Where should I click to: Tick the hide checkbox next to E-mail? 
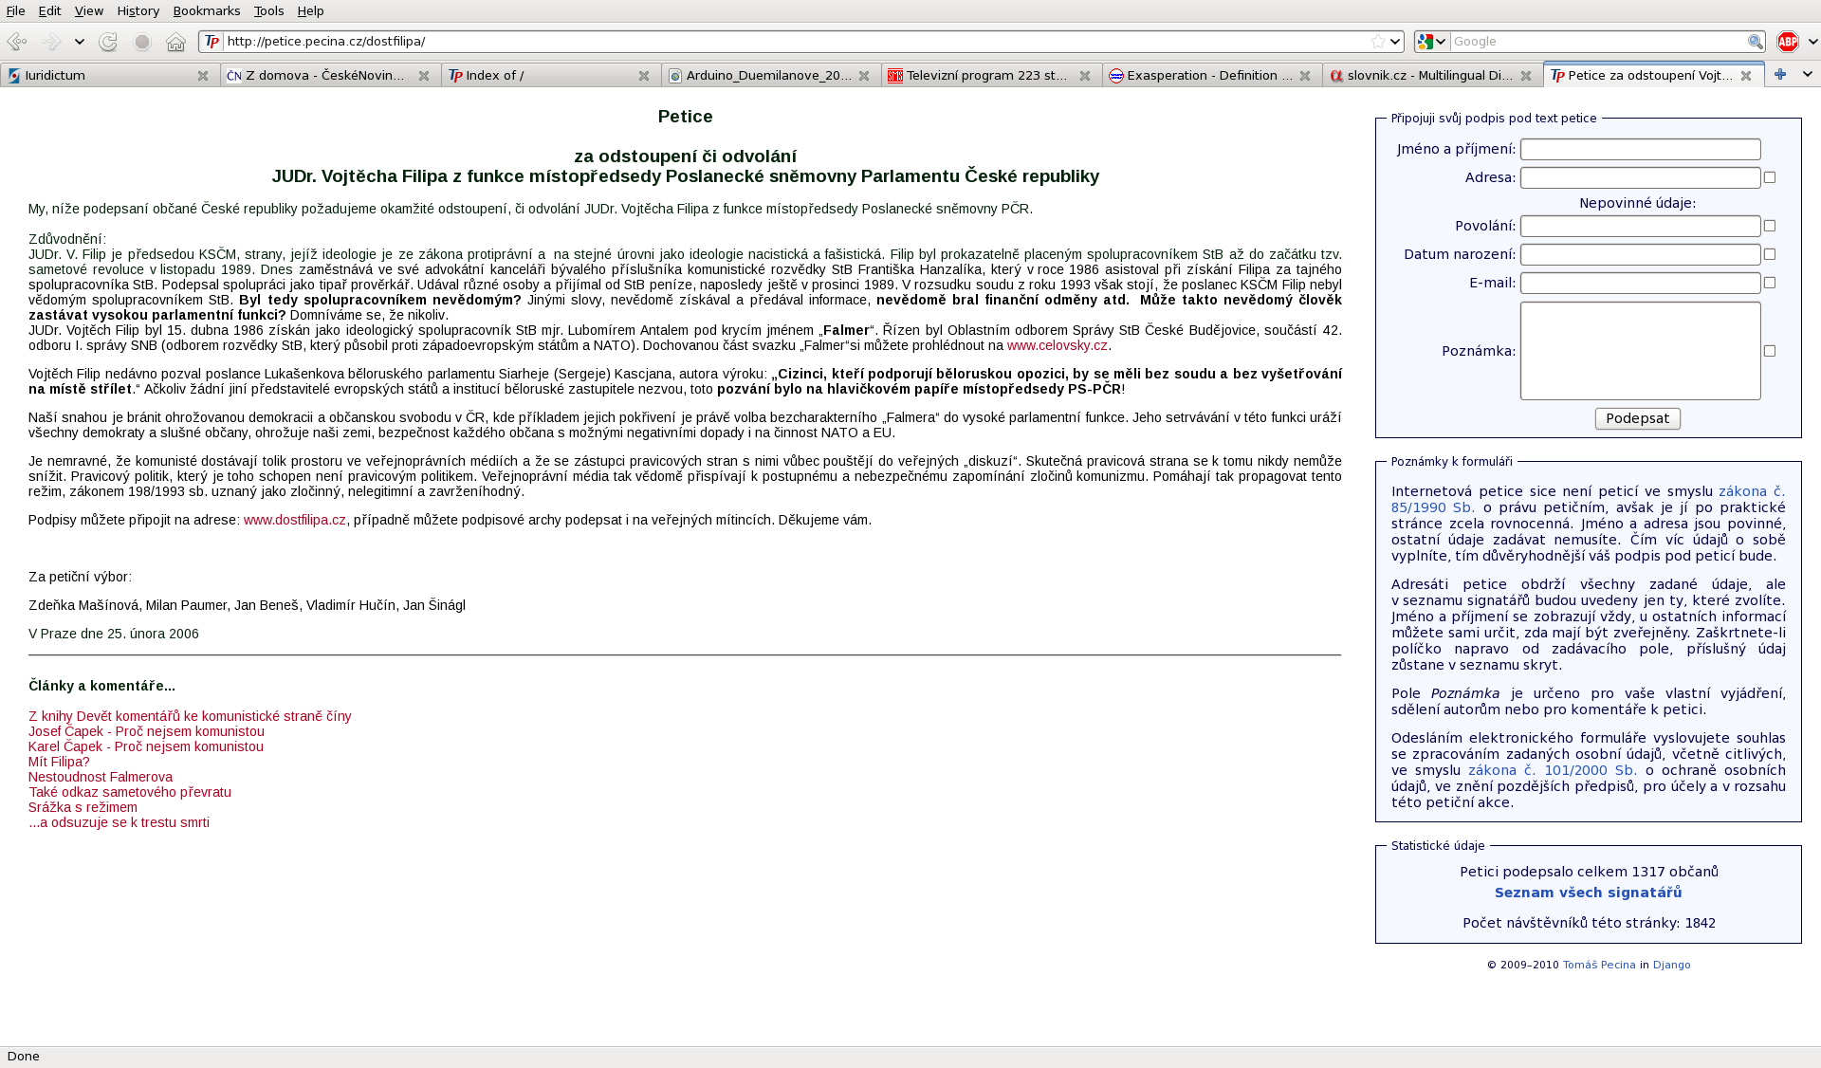(x=1770, y=283)
